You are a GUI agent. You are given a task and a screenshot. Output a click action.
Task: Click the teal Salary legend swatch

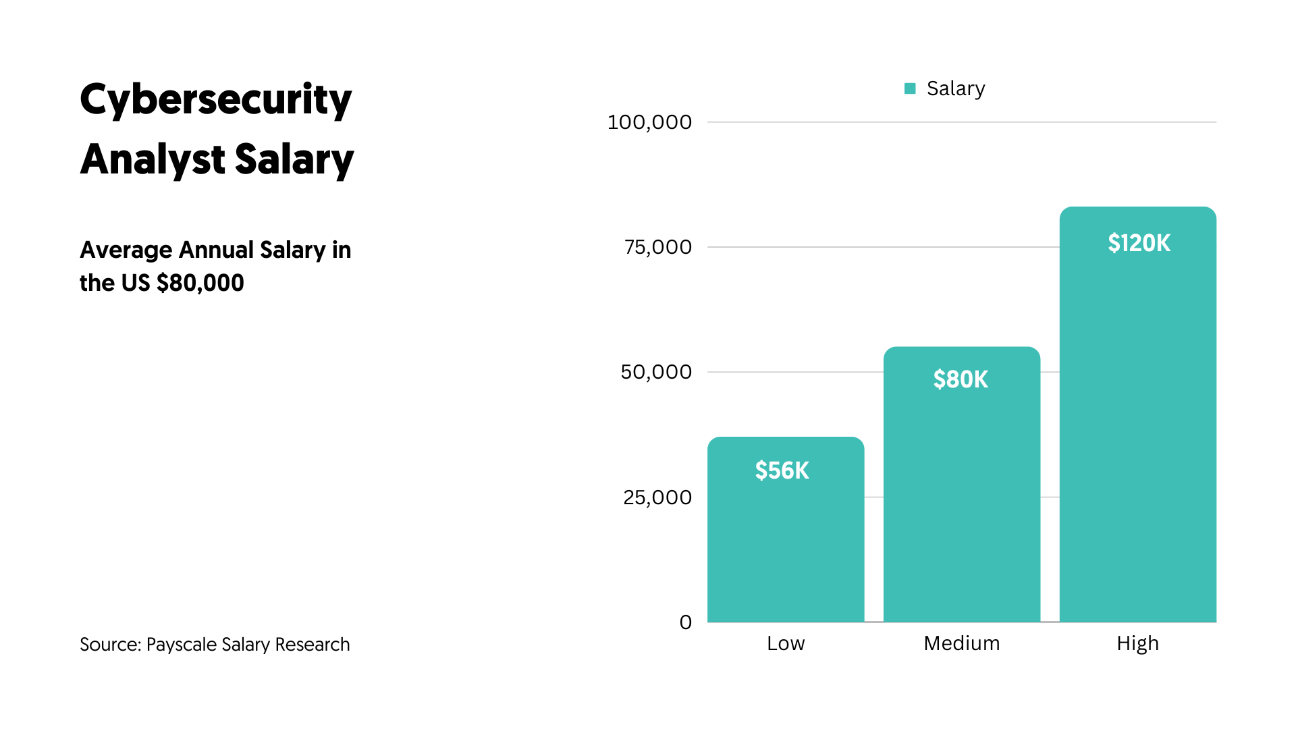(910, 88)
